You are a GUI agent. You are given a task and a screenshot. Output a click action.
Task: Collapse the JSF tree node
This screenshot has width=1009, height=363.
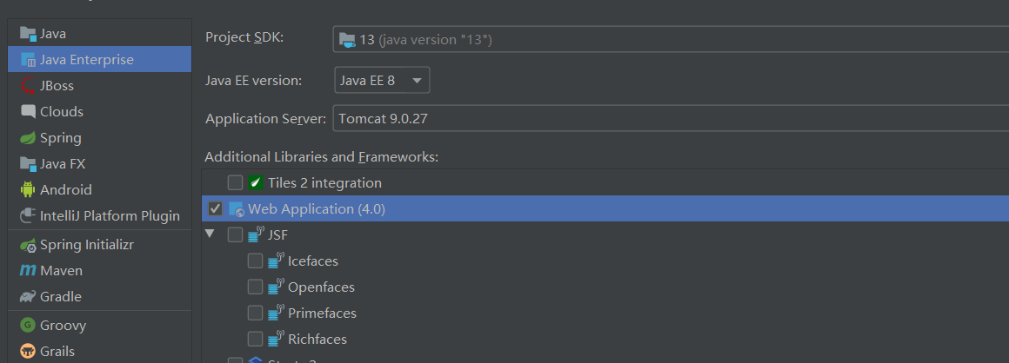click(x=210, y=234)
